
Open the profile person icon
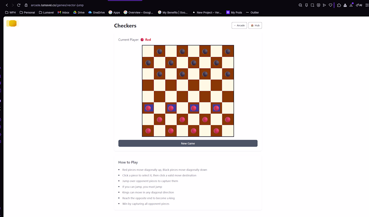coord(345,5)
